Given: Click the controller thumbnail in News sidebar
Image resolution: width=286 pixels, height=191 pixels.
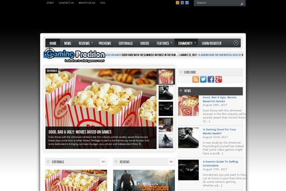Looking at the screenshot, I should (188, 138).
